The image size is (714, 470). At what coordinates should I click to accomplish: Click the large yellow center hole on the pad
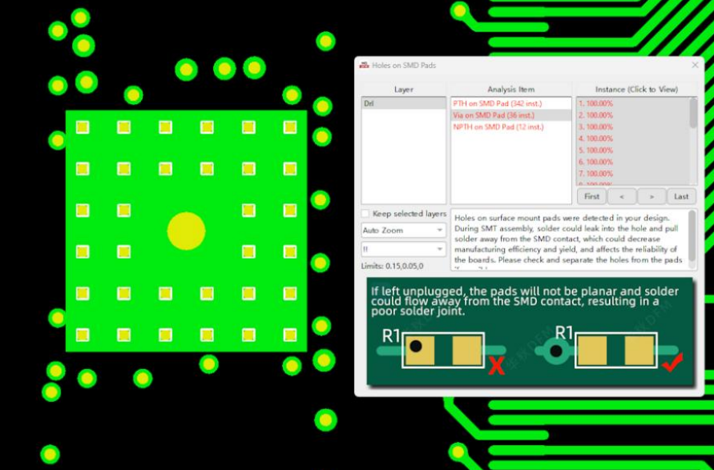click(186, 231)
